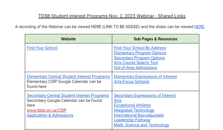Screen dimensions: 223x130
Task: Visit the www.tdsb.on.ca/CSIP link
Action: (47, 110)
